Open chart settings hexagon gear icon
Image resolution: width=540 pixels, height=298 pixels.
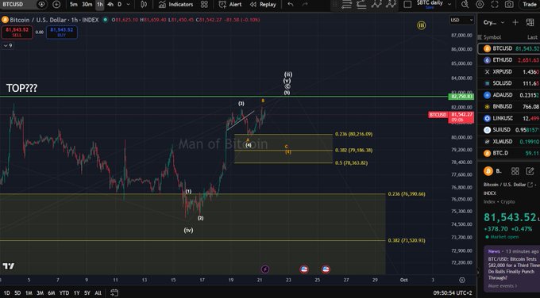(x=480, y=5)
